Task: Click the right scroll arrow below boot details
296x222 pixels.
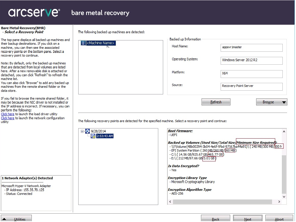Action: pos(279,202)
